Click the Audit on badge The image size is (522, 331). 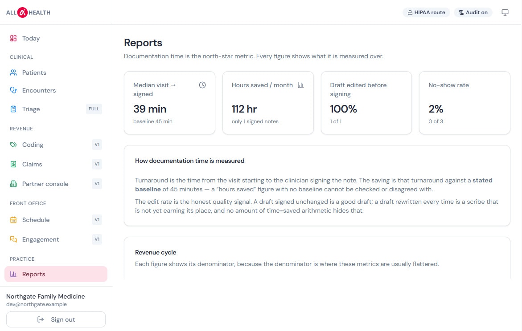pos(473,12)
